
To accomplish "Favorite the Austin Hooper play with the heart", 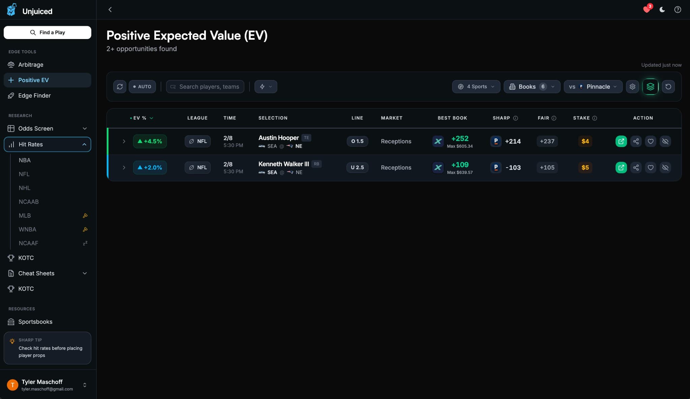I will coord(651,141).
